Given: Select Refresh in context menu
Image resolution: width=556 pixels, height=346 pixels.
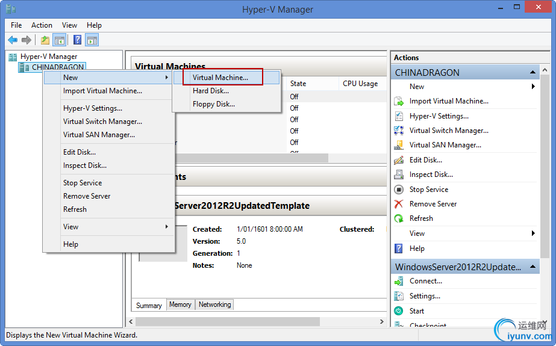Looking at the screenshot, I should coord(109,209).
